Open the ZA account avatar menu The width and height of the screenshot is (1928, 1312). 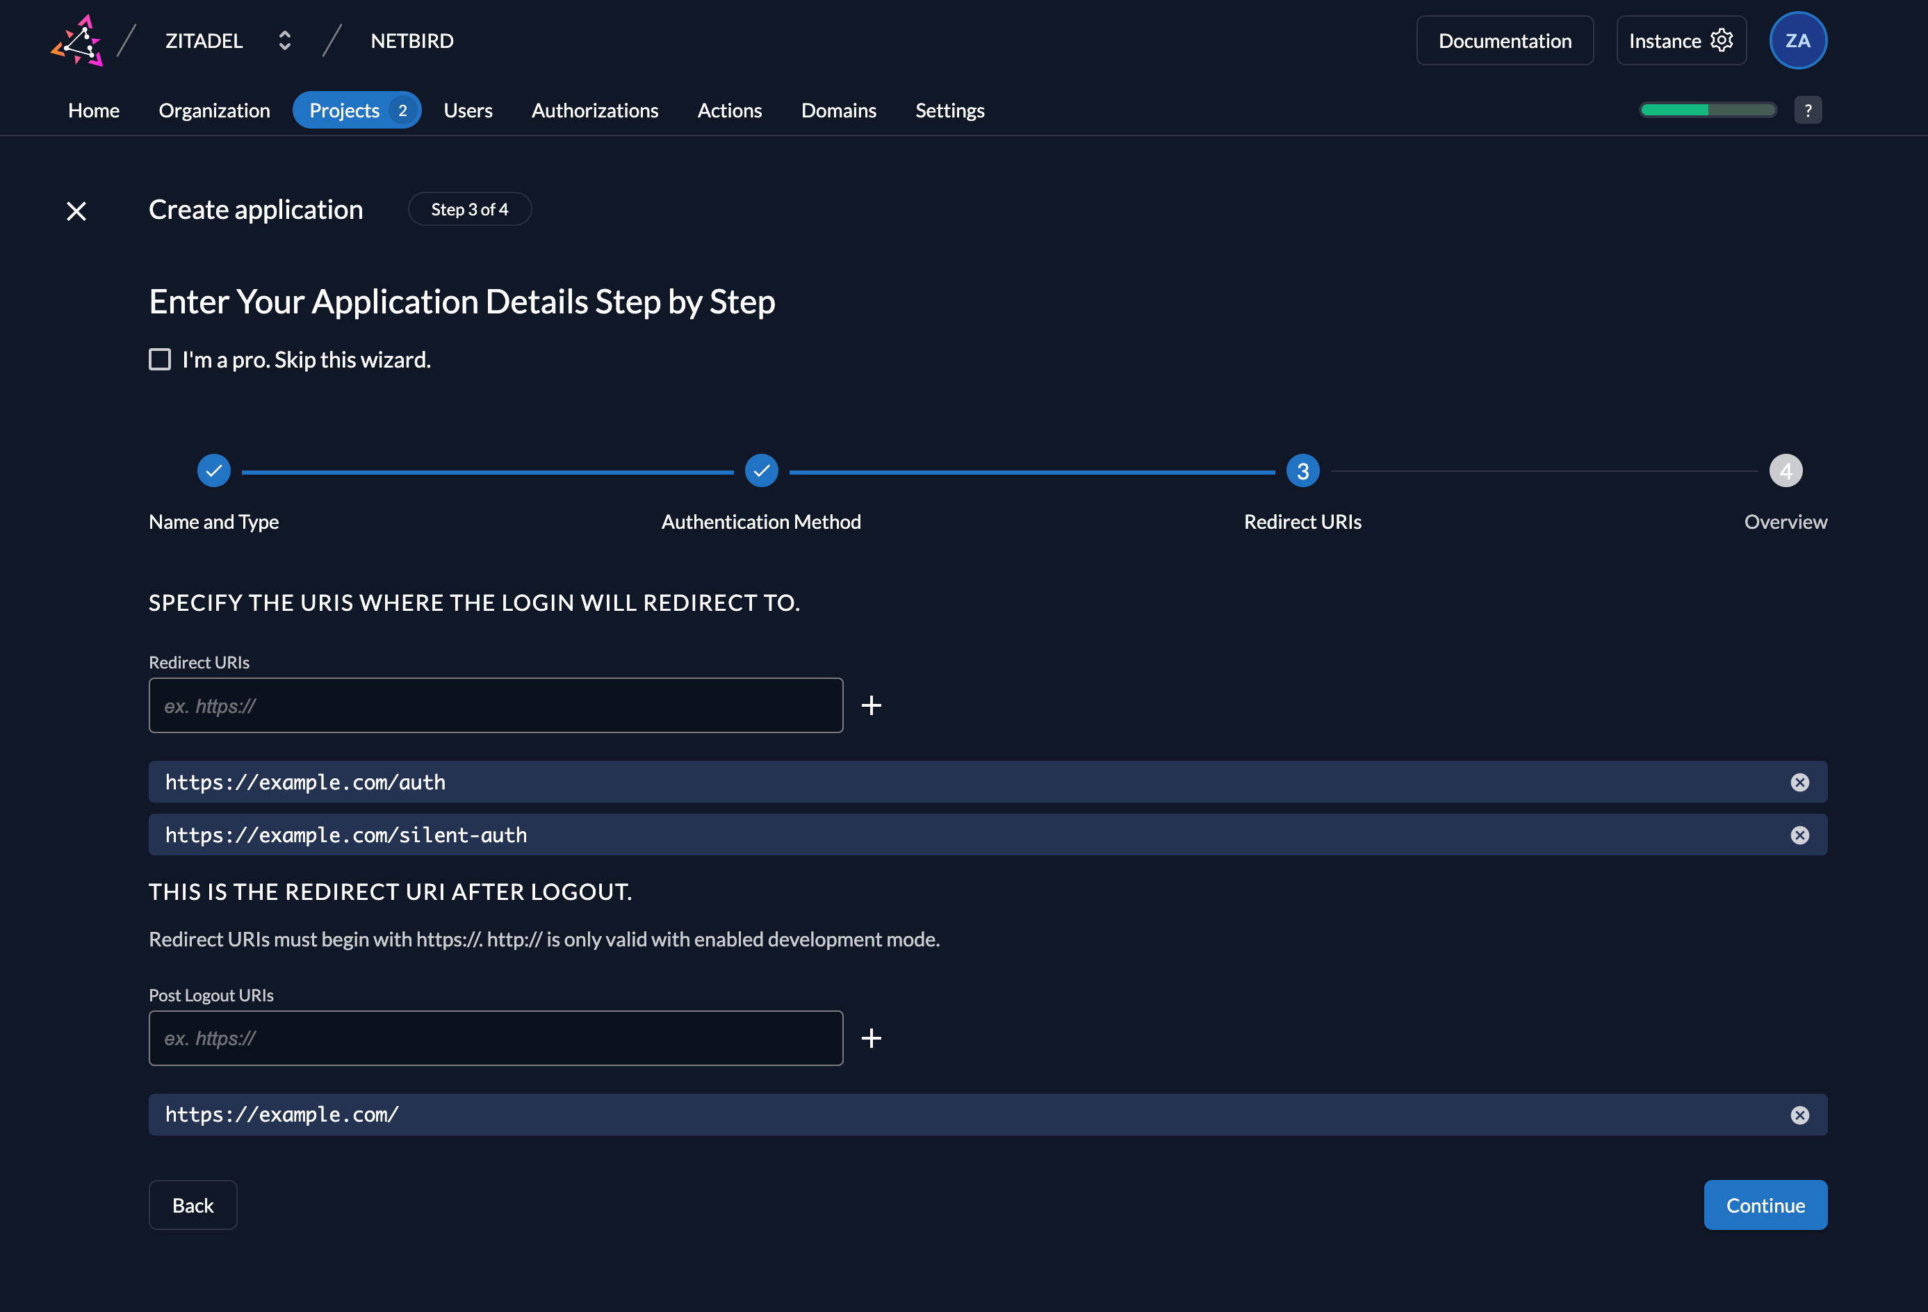pos(1798,40)
